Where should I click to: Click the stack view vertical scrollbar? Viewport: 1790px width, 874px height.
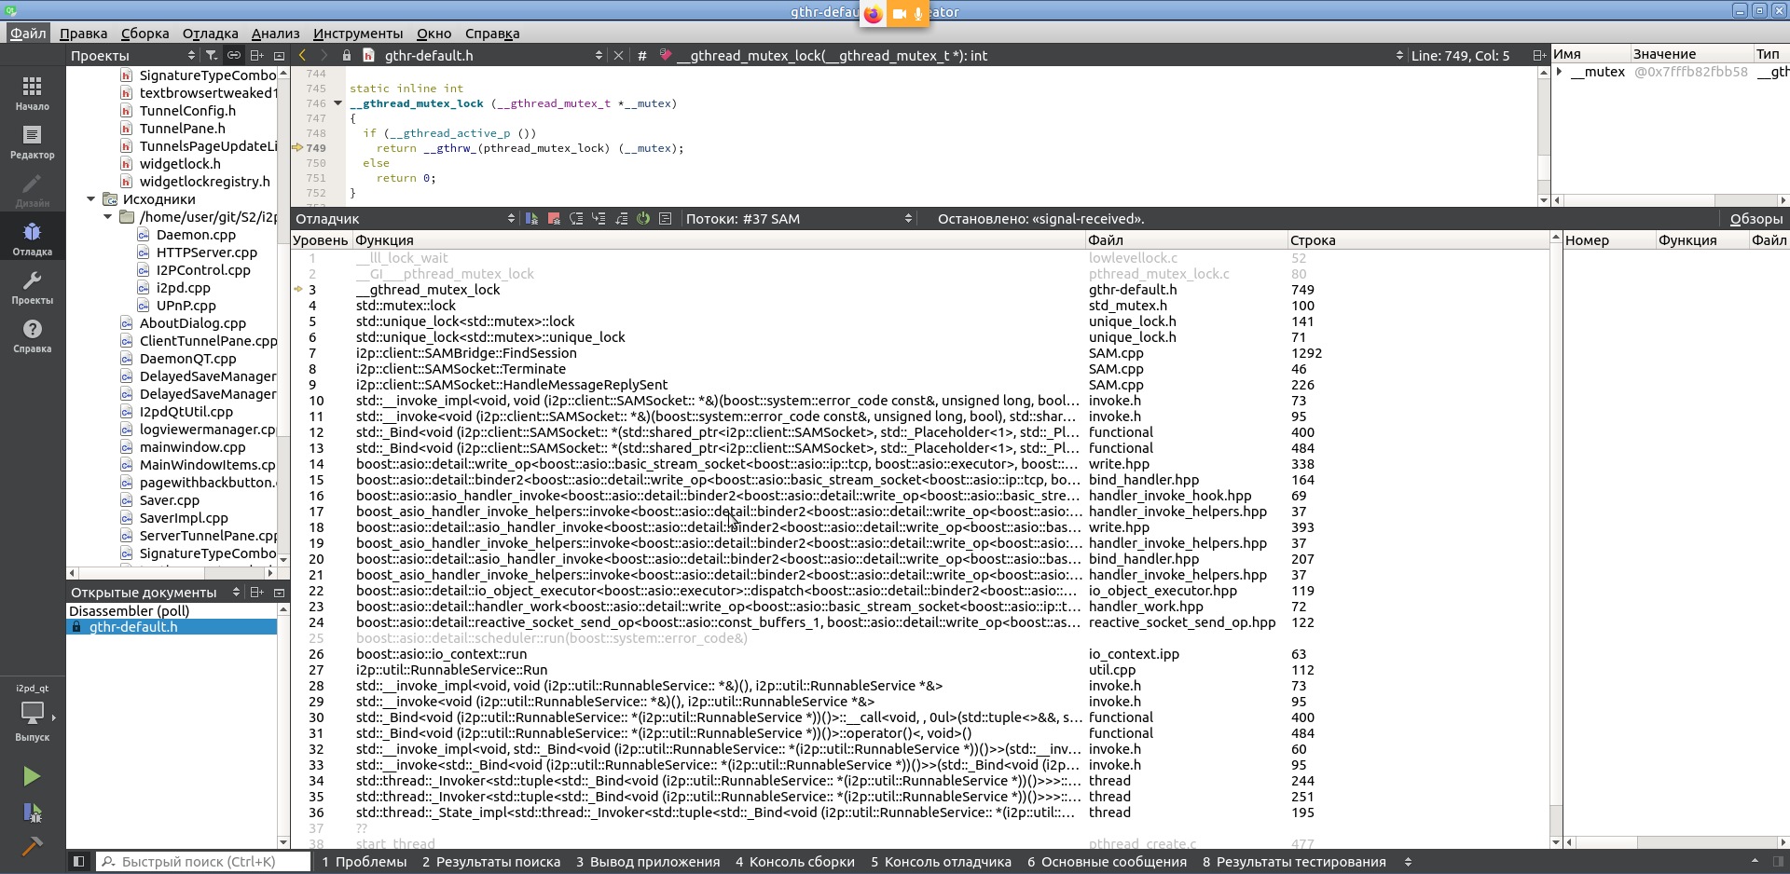(x=1555, y=539)
